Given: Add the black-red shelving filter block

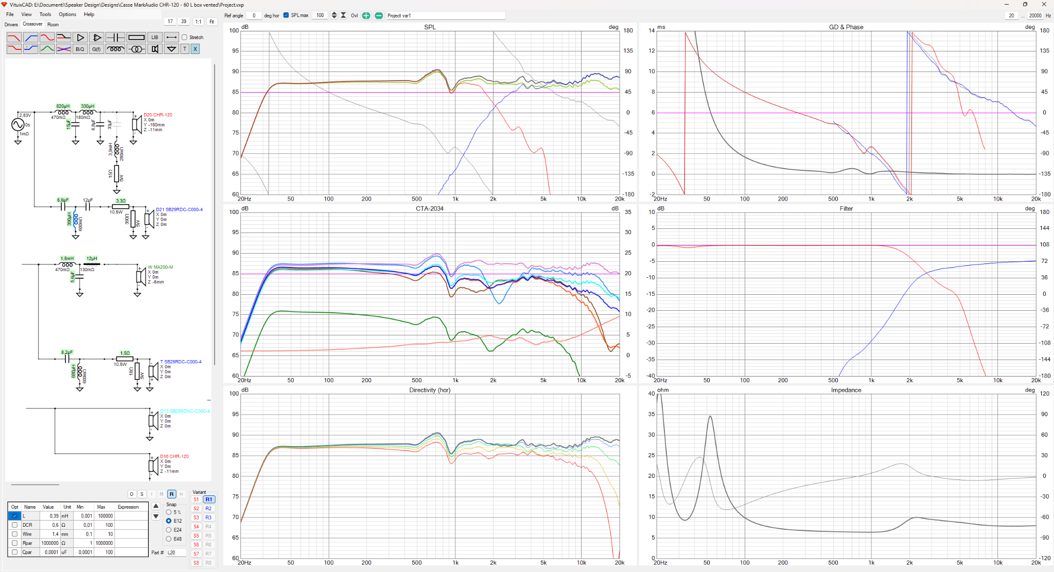Looking at the screenshot, I should click(x=64, y=38).
